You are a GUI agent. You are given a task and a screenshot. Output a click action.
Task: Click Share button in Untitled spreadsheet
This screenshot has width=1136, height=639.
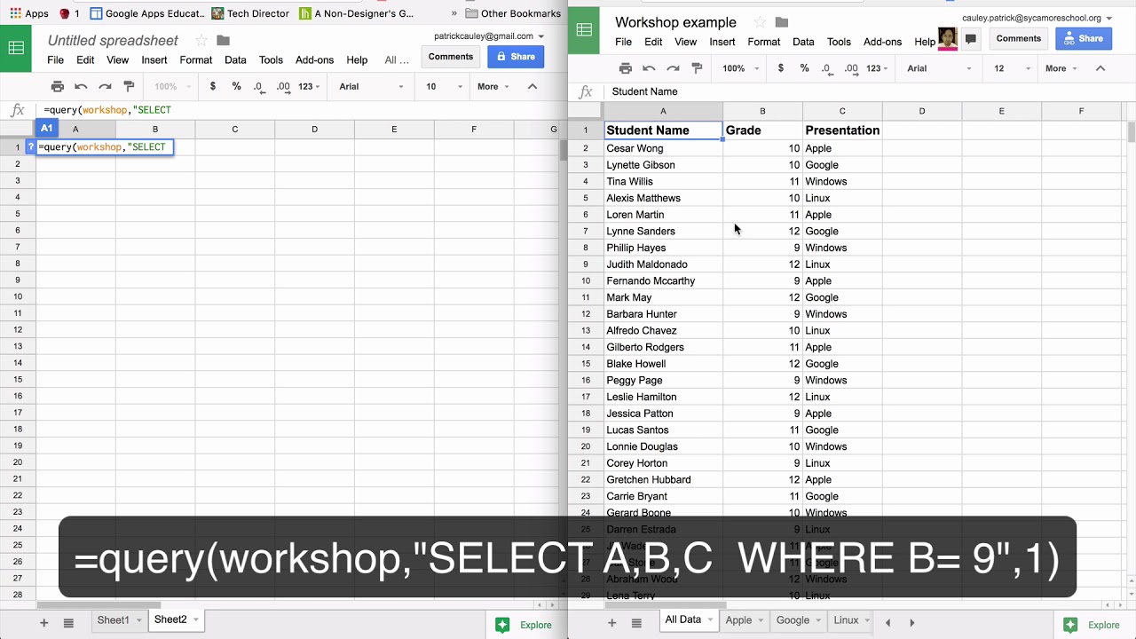coord(516,57)
